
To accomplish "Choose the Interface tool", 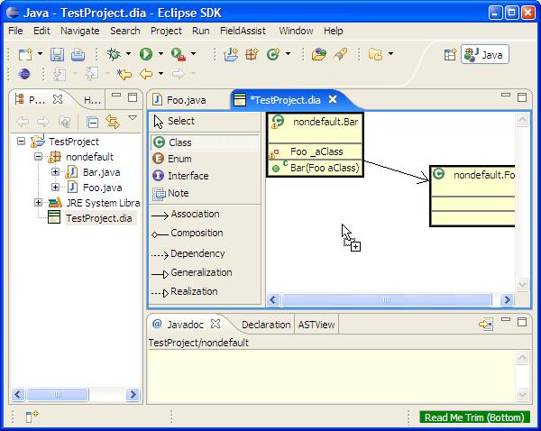I will (187, 176).
